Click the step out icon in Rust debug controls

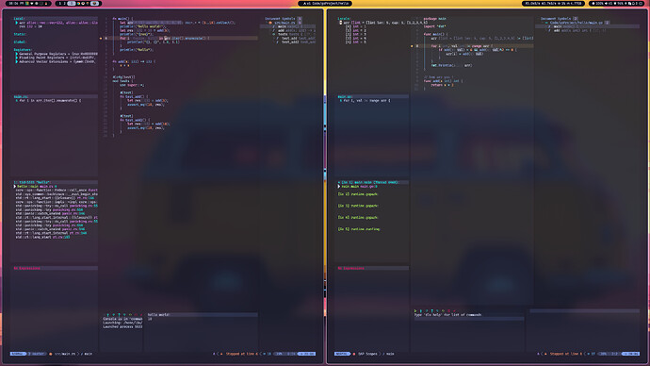point(119,314)
